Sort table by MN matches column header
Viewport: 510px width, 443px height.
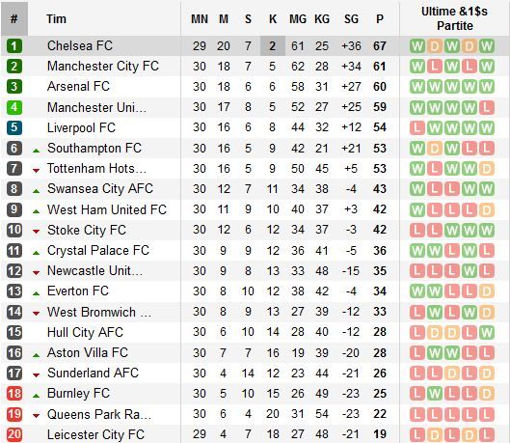200,19
